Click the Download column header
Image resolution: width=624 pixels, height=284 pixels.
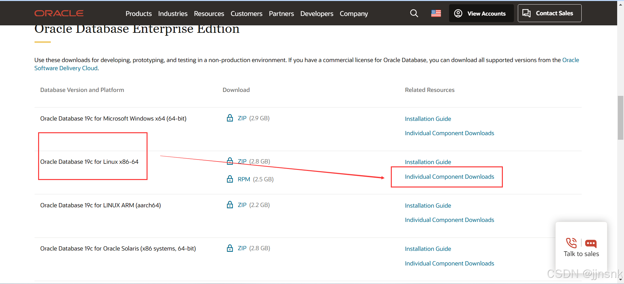[x=236, y=90]
